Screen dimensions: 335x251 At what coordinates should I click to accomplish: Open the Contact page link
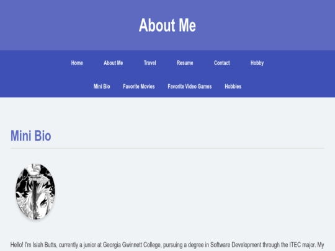point(221,63)
